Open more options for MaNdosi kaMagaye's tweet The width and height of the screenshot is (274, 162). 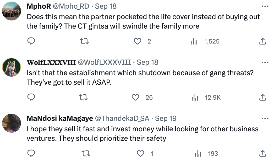click(265, 118)
